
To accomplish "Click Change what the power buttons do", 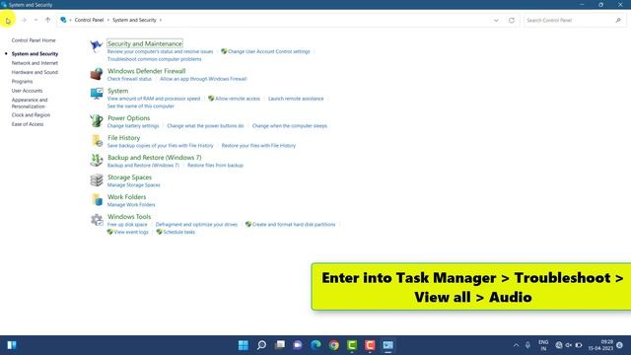I will (x=205, y=126).
